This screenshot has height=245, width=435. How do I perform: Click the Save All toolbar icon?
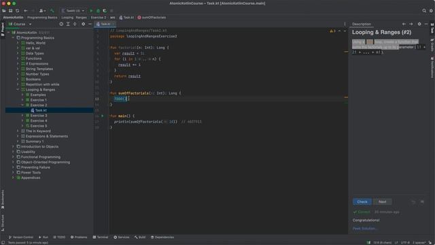pyautogui.click(x=11, y=11)
